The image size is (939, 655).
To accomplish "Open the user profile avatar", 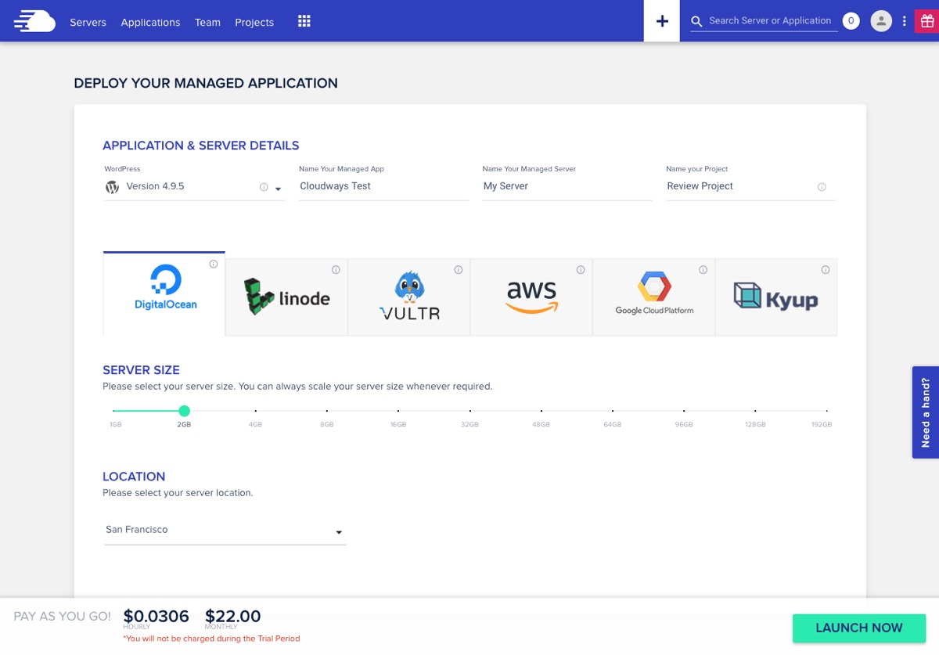I will (881, 21).
